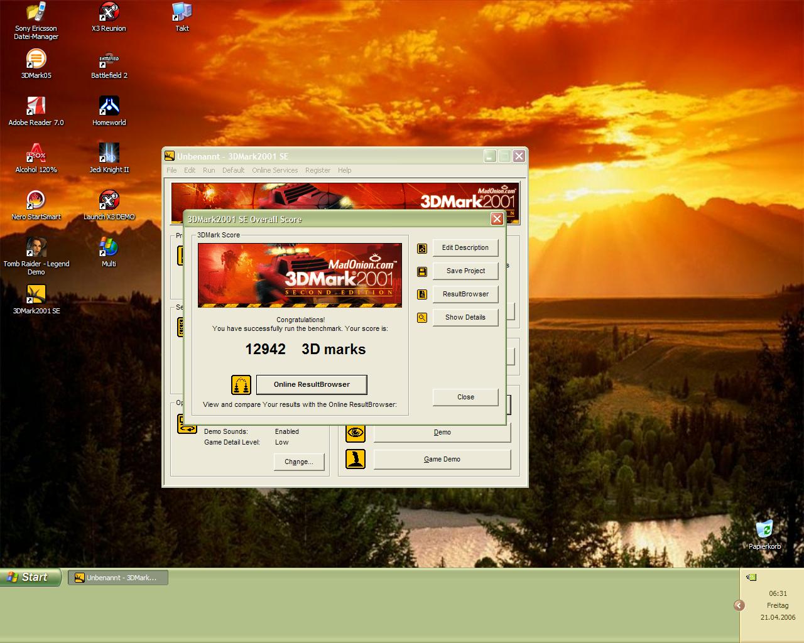Click the yellow icon beside Online ResultBrowser button

click(241, 384)
